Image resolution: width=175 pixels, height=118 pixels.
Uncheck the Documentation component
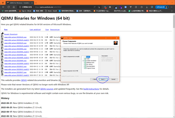point(85,66)
